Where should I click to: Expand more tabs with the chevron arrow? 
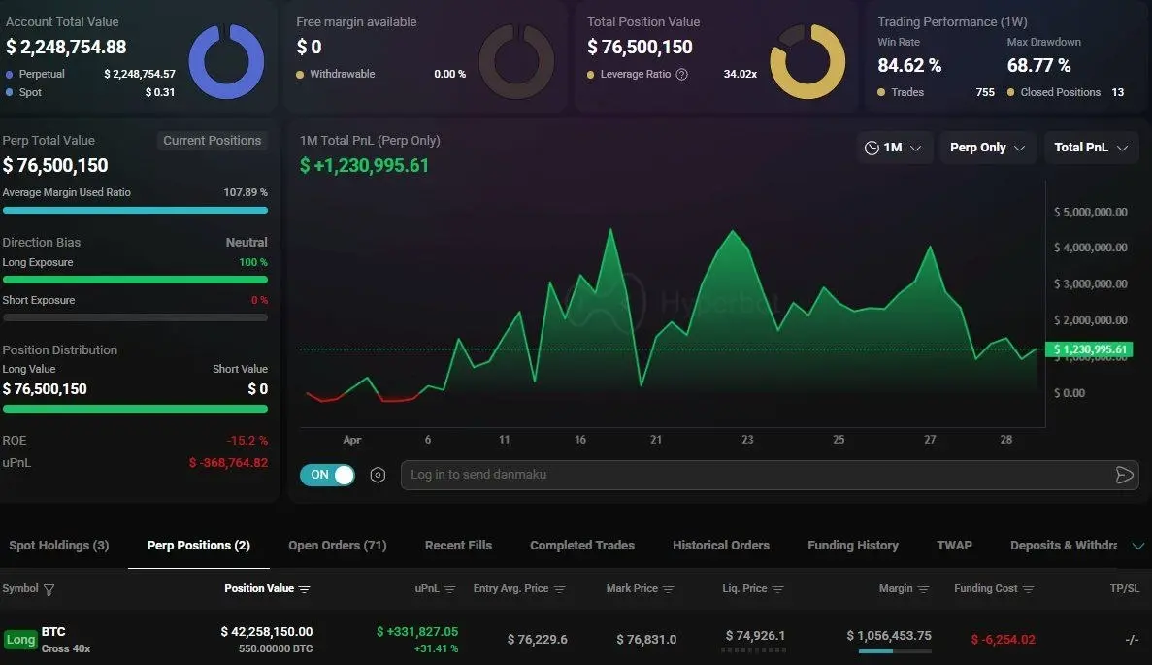tap(1138, 546)
